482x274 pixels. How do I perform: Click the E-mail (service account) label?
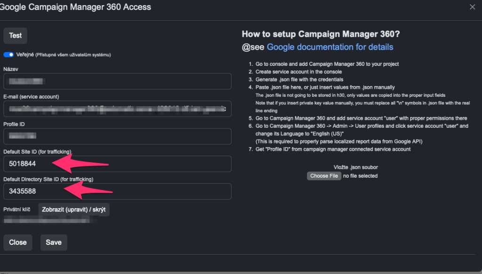[31, 97]
